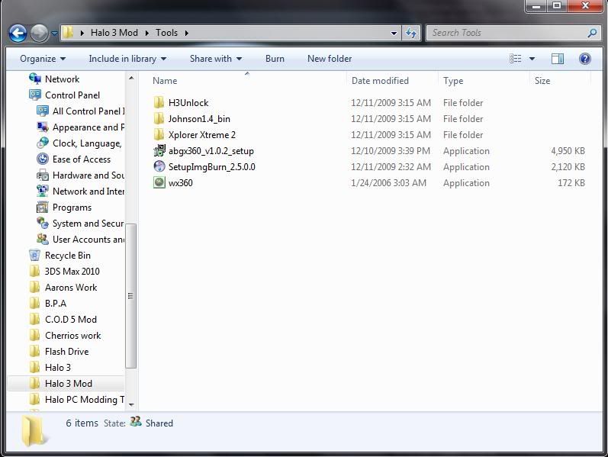Image resolution: width=608 pixels, height=457 pixels.
Task: Select Aarons Work folder
Action: [x=71, y=288]
